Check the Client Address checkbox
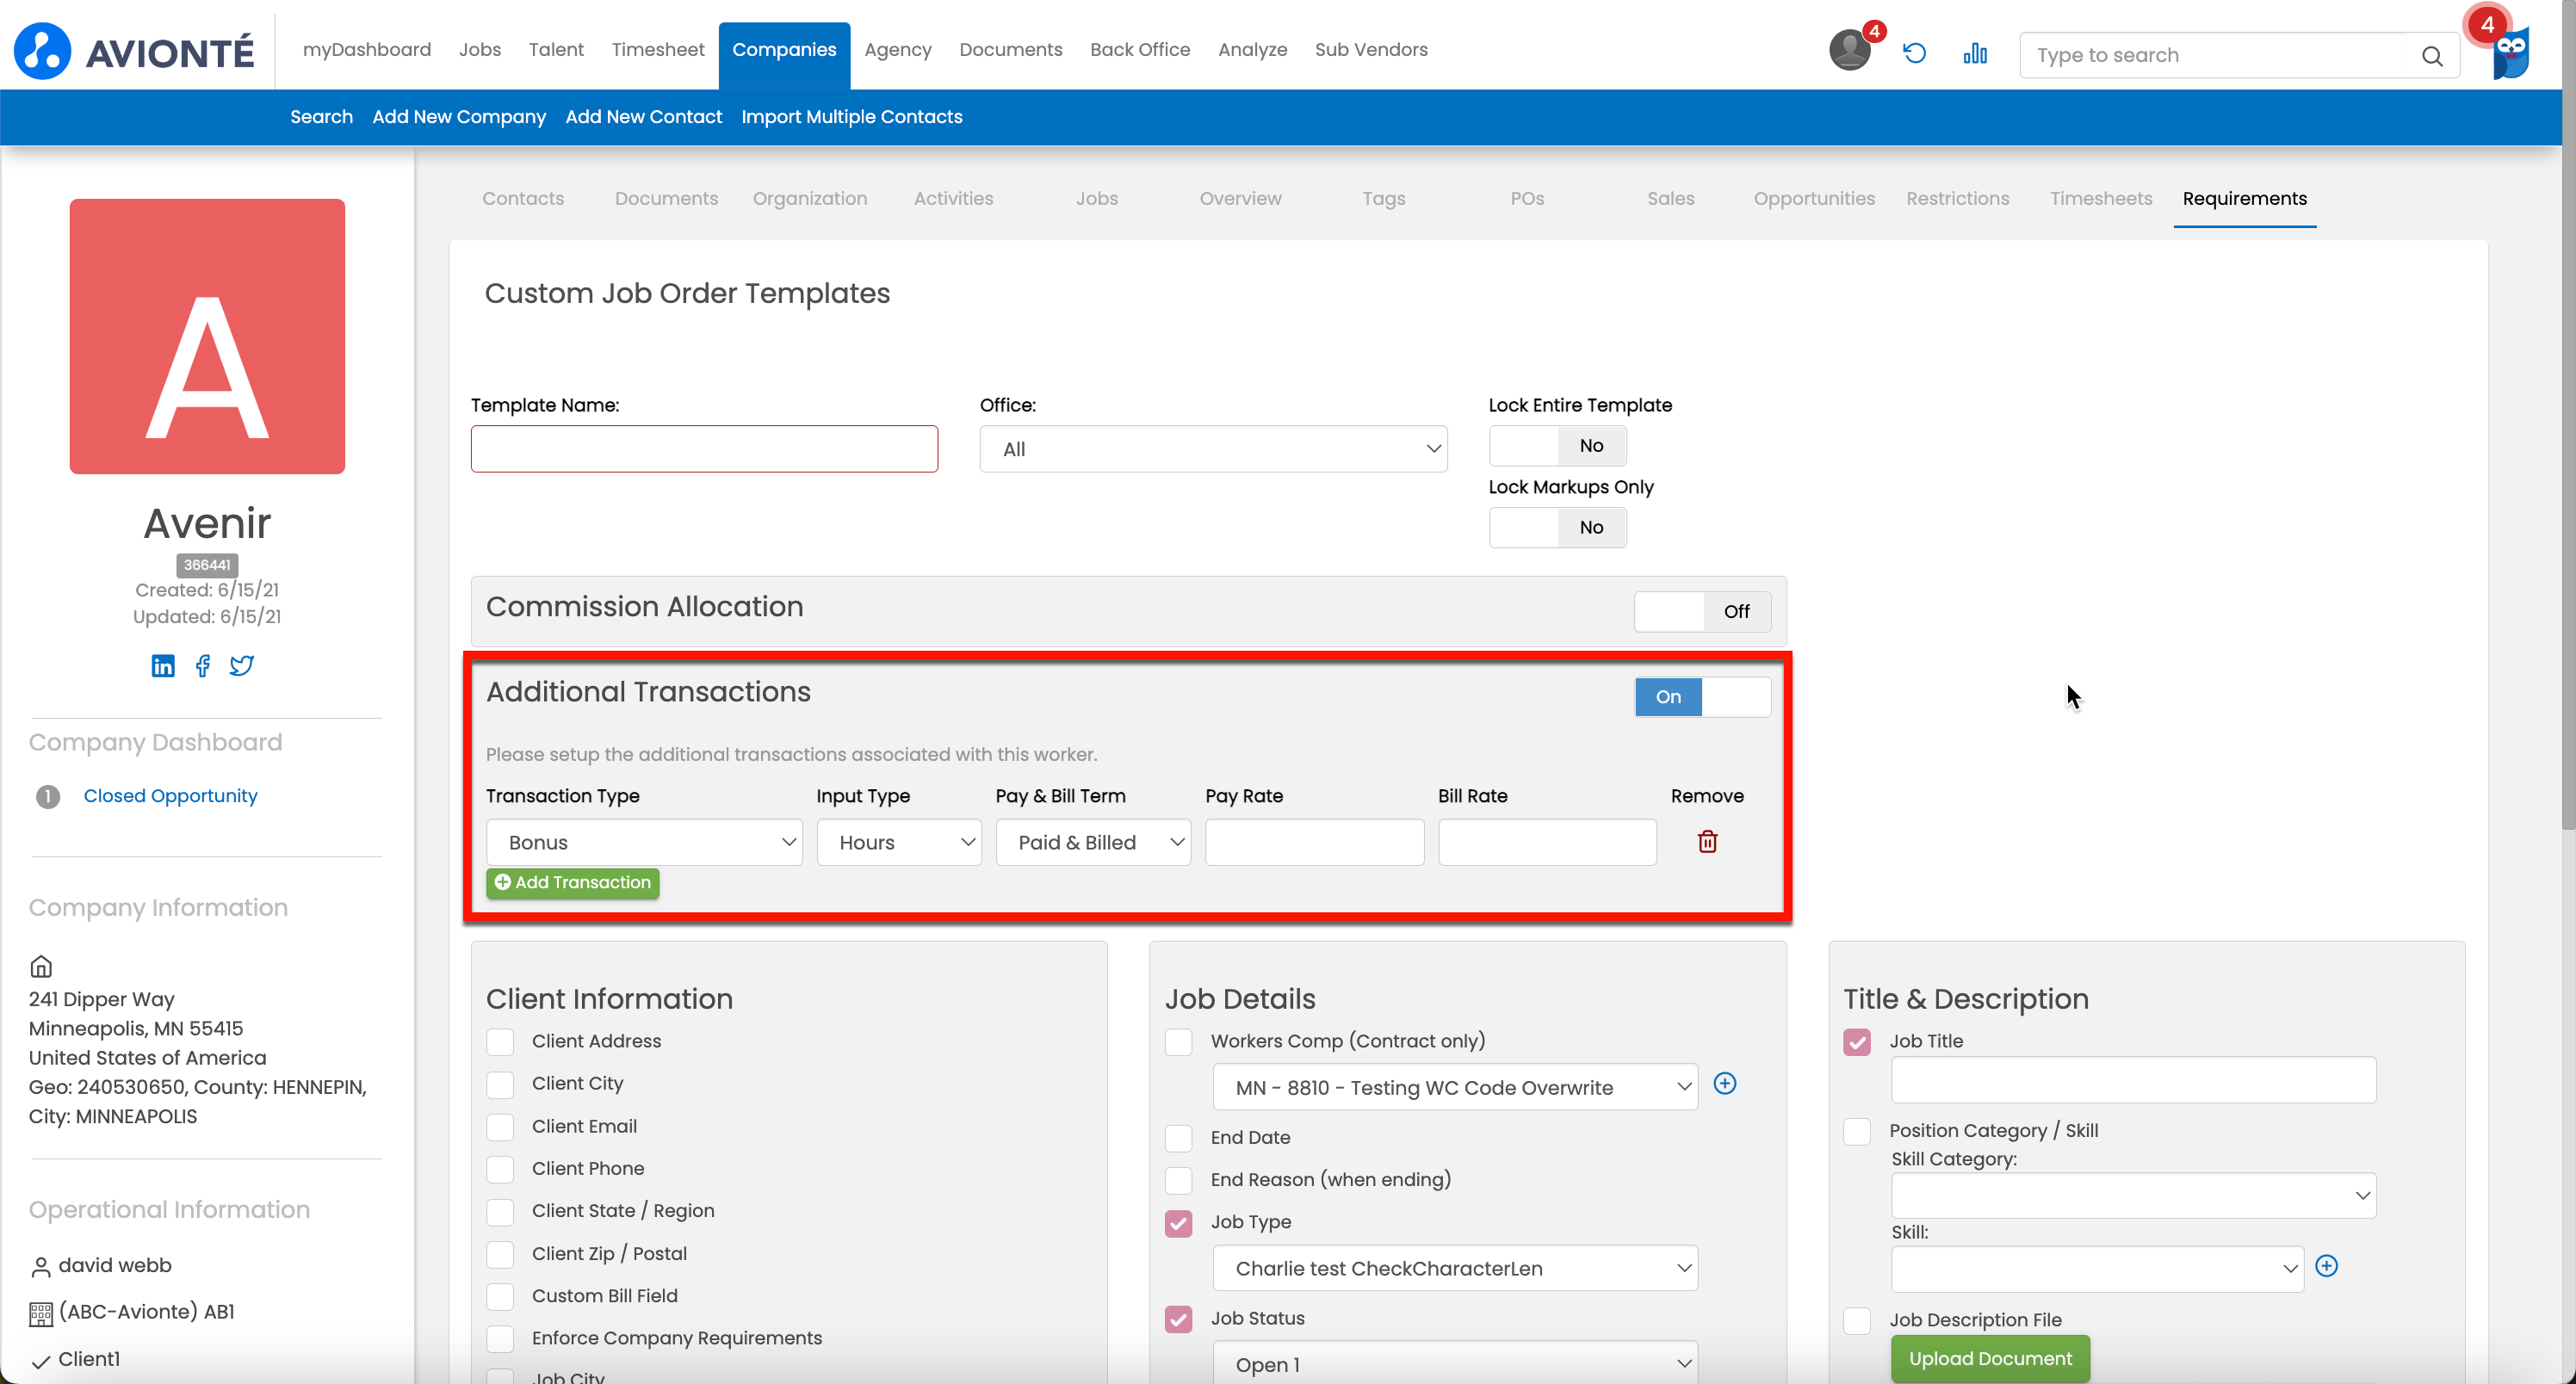 (x=500, y=1042)
